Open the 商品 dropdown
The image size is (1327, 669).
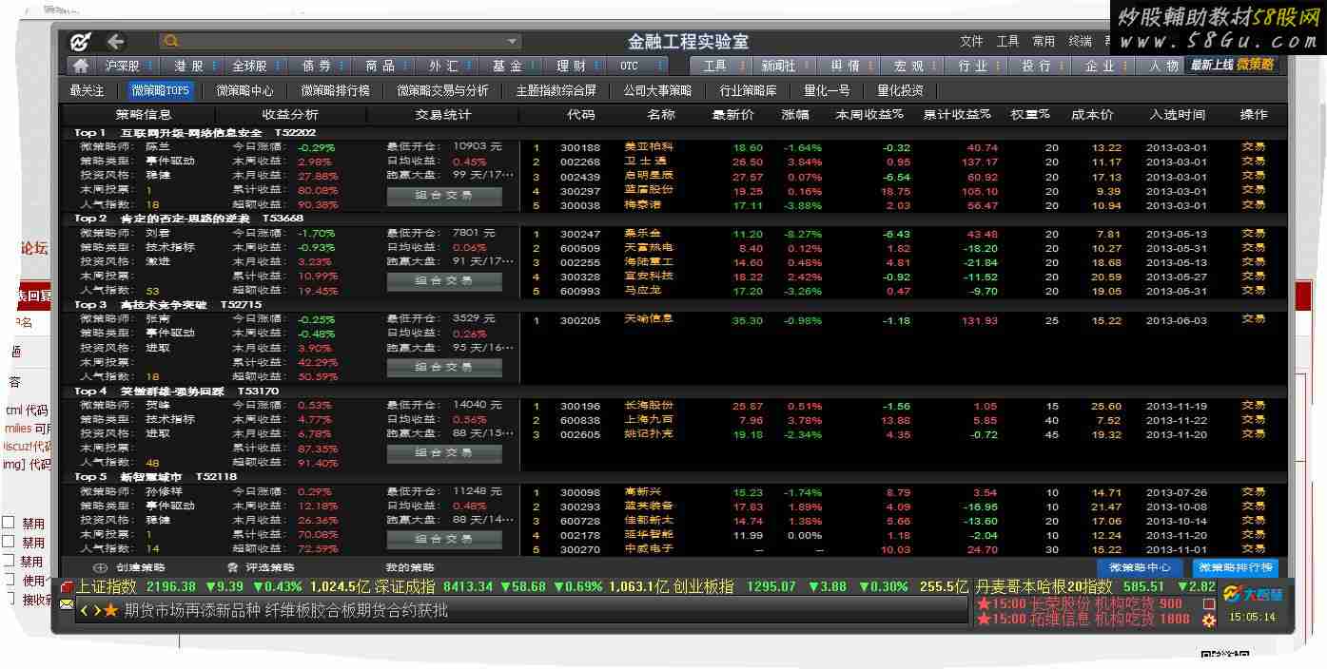405,66
